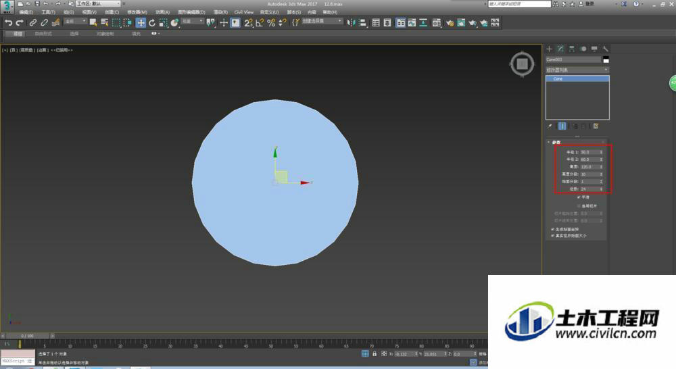Image resolution: width=676 pixels, height=369 pixels.
Task: Click the Mirror tool icon
Action: (351, 23)
